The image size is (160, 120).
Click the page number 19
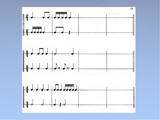(132, 9)
